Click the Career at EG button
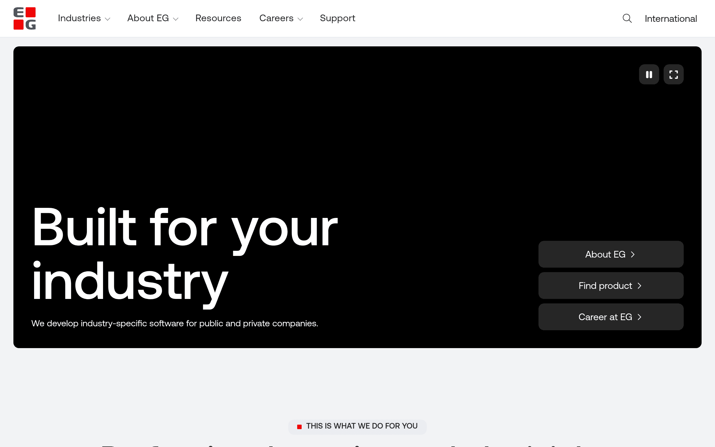Image resolution: width=715 pixels, height=447 pixels. click(x=611, y=317)
